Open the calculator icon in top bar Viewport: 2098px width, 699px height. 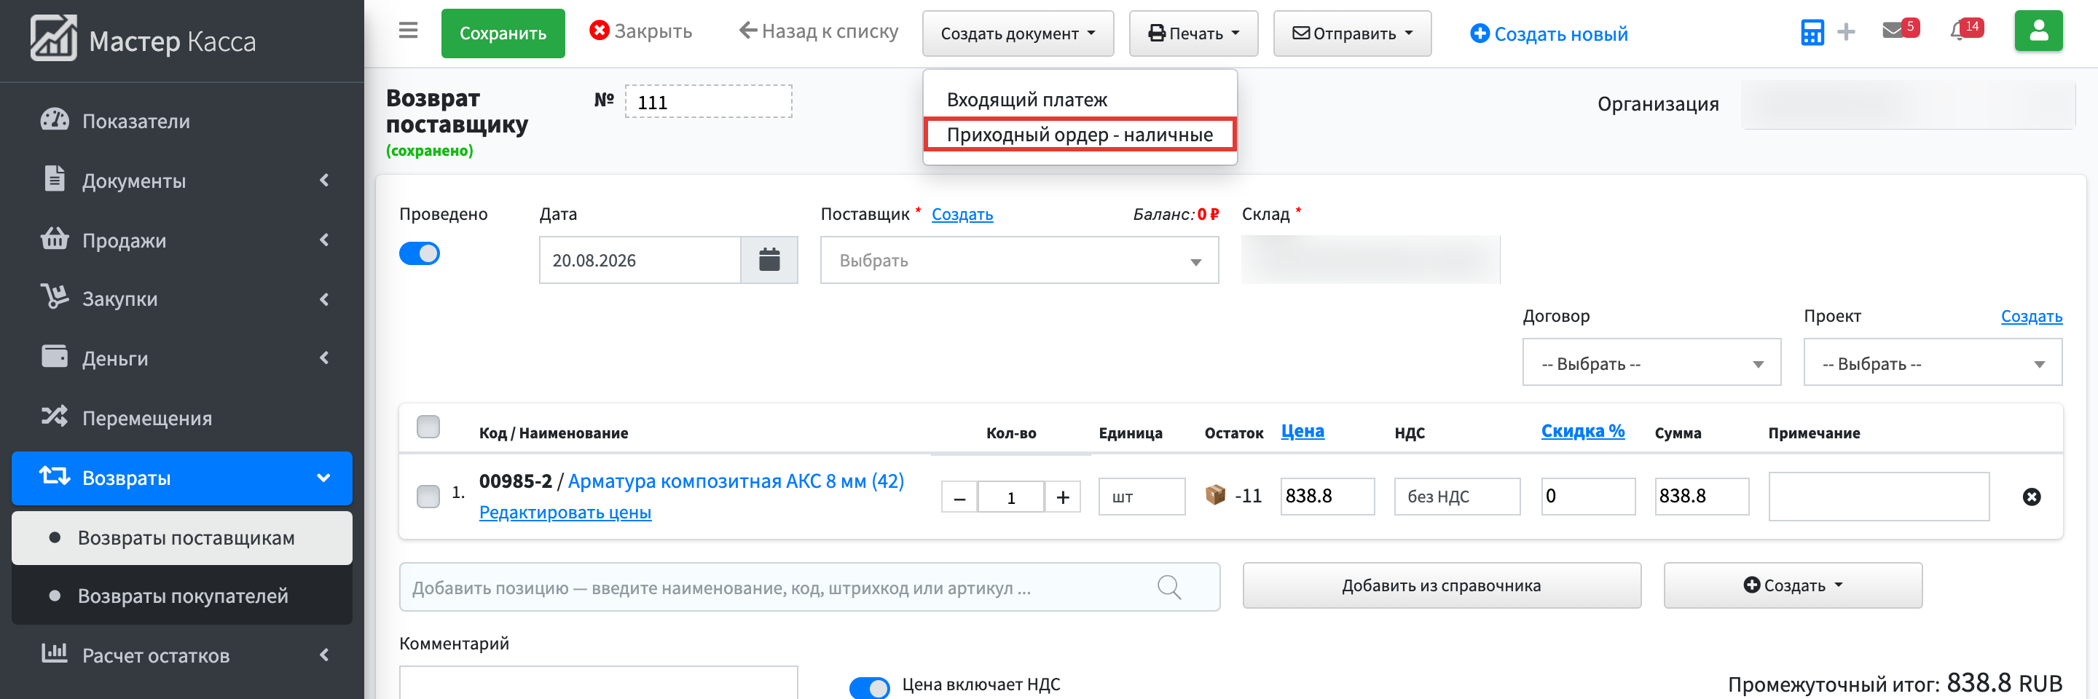1812,33
